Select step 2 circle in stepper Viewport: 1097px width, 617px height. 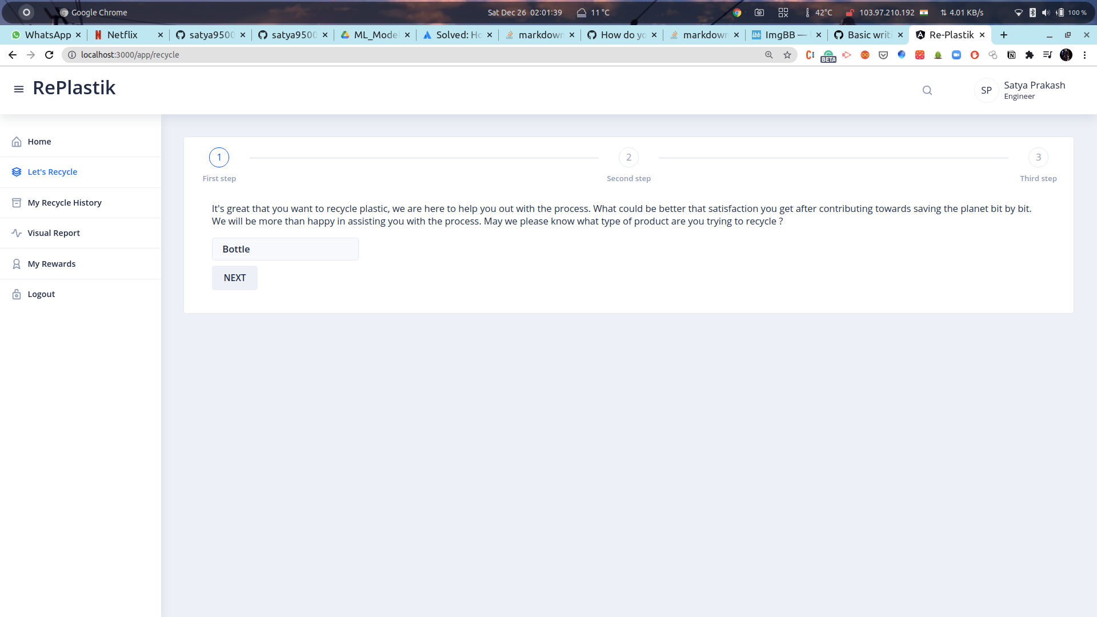[628, 157]
